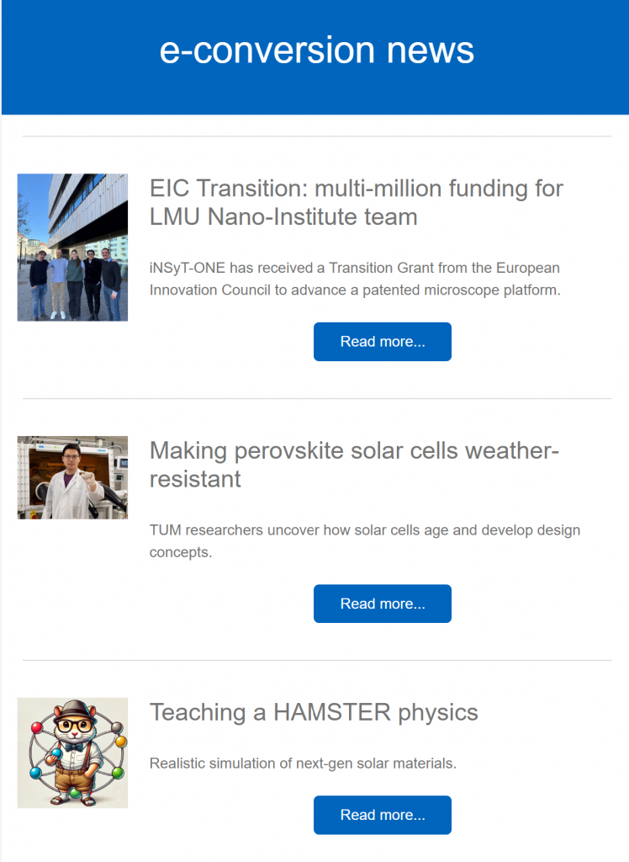Click the iNSyT-ONE Transition Grant summary text
The width and height of the screenshot is (629, 862).
pyautogui.click(x=355, y=279)
